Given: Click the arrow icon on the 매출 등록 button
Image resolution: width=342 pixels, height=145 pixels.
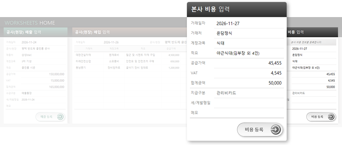Looking at the screenshot, I should (x=60, y=117).
